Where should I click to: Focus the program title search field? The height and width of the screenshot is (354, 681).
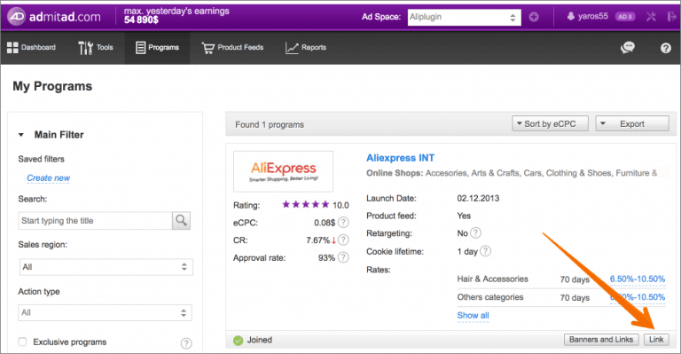tap(95, 221)
